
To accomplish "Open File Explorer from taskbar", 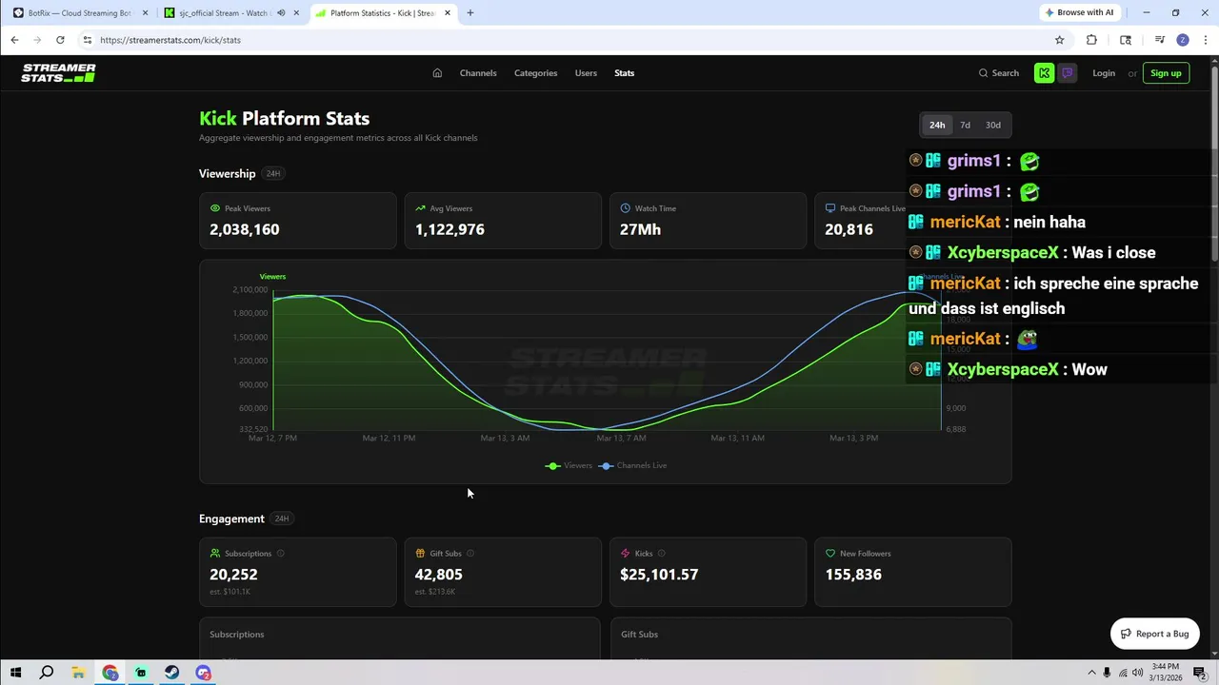I will coord(78,673).
